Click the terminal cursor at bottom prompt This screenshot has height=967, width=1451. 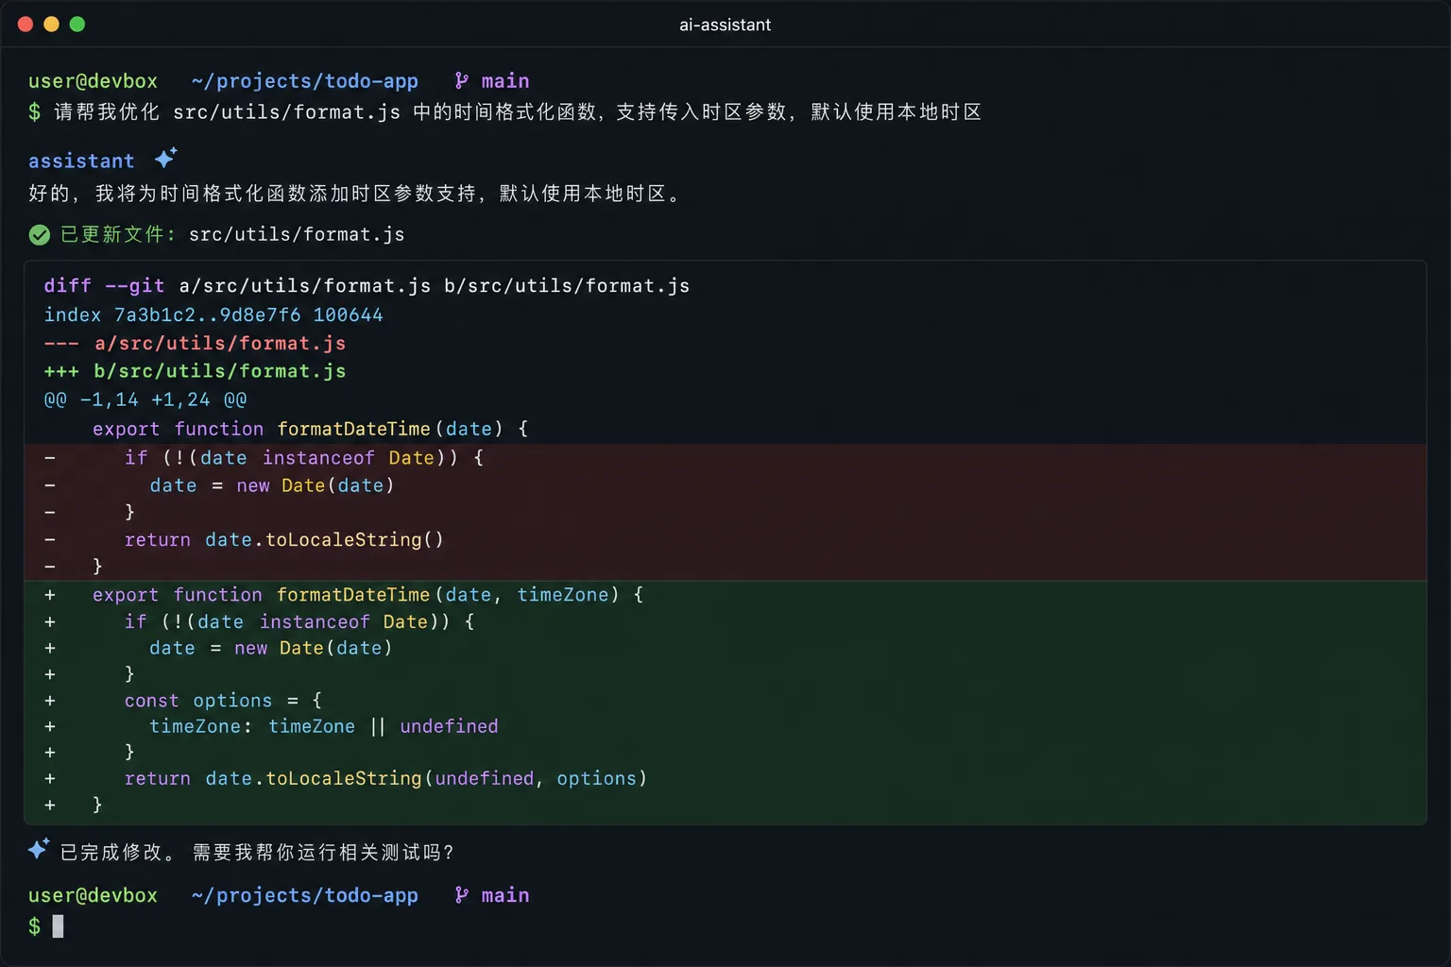[x=58, y=926]
